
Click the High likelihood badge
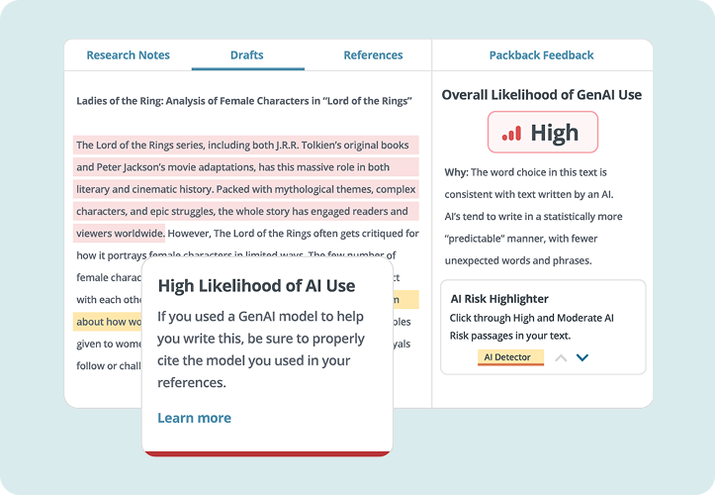coord(542,133)
